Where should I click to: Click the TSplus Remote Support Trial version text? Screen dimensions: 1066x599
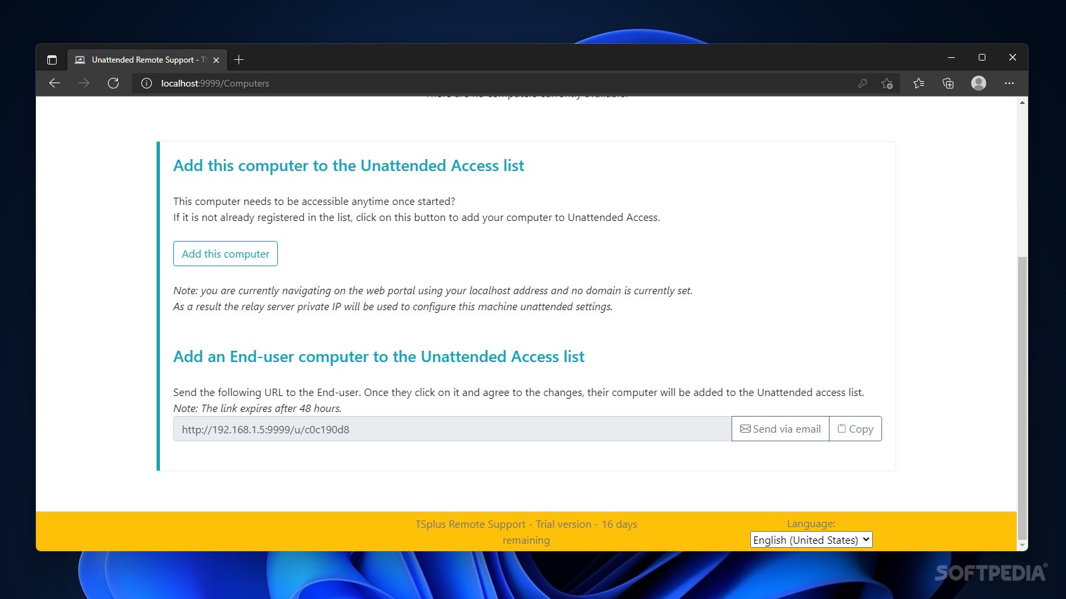(x=526, y=532)
